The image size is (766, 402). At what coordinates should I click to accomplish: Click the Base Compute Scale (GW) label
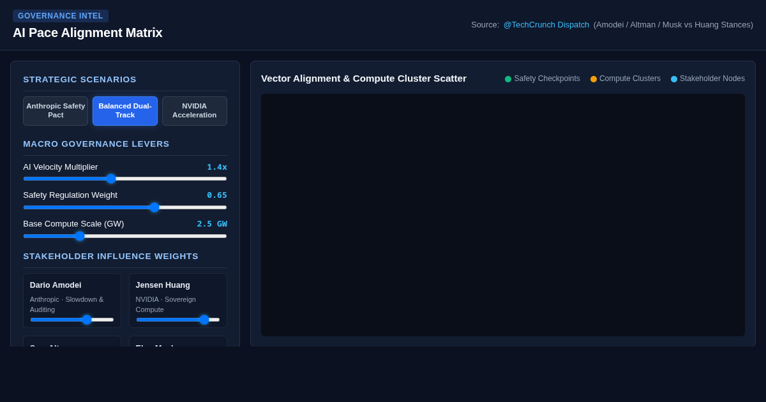[74, 224]
